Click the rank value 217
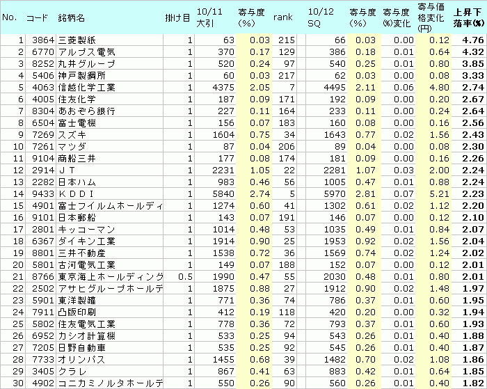Screen dimensions: 487x389 (287, 75)
